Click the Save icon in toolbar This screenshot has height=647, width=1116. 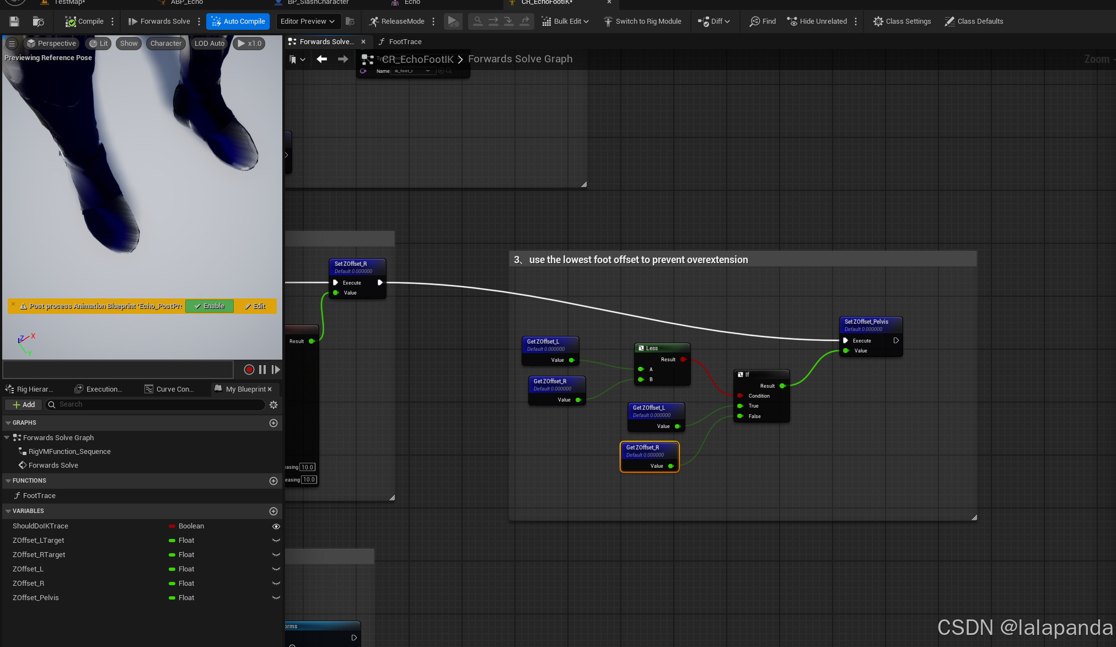[14, 22]
